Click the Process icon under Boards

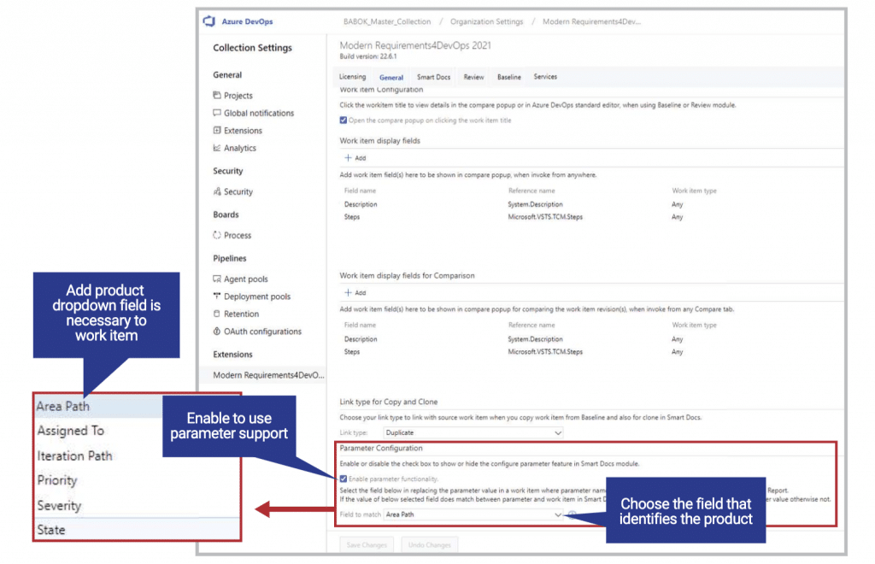[217, 235]
